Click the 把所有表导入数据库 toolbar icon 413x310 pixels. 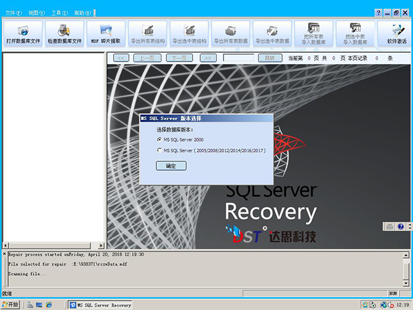pos(314,34)
